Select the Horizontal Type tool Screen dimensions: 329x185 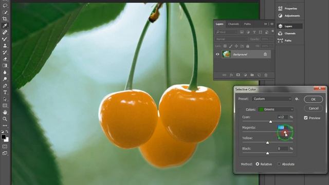click(x=5, y=92)
